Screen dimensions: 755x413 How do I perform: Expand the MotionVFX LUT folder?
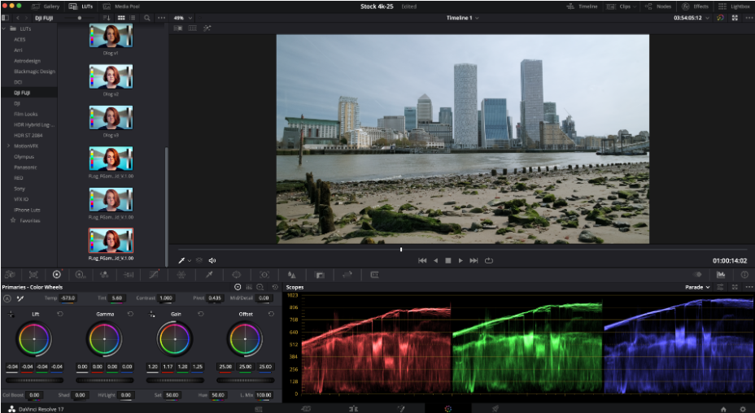[8, 146]
